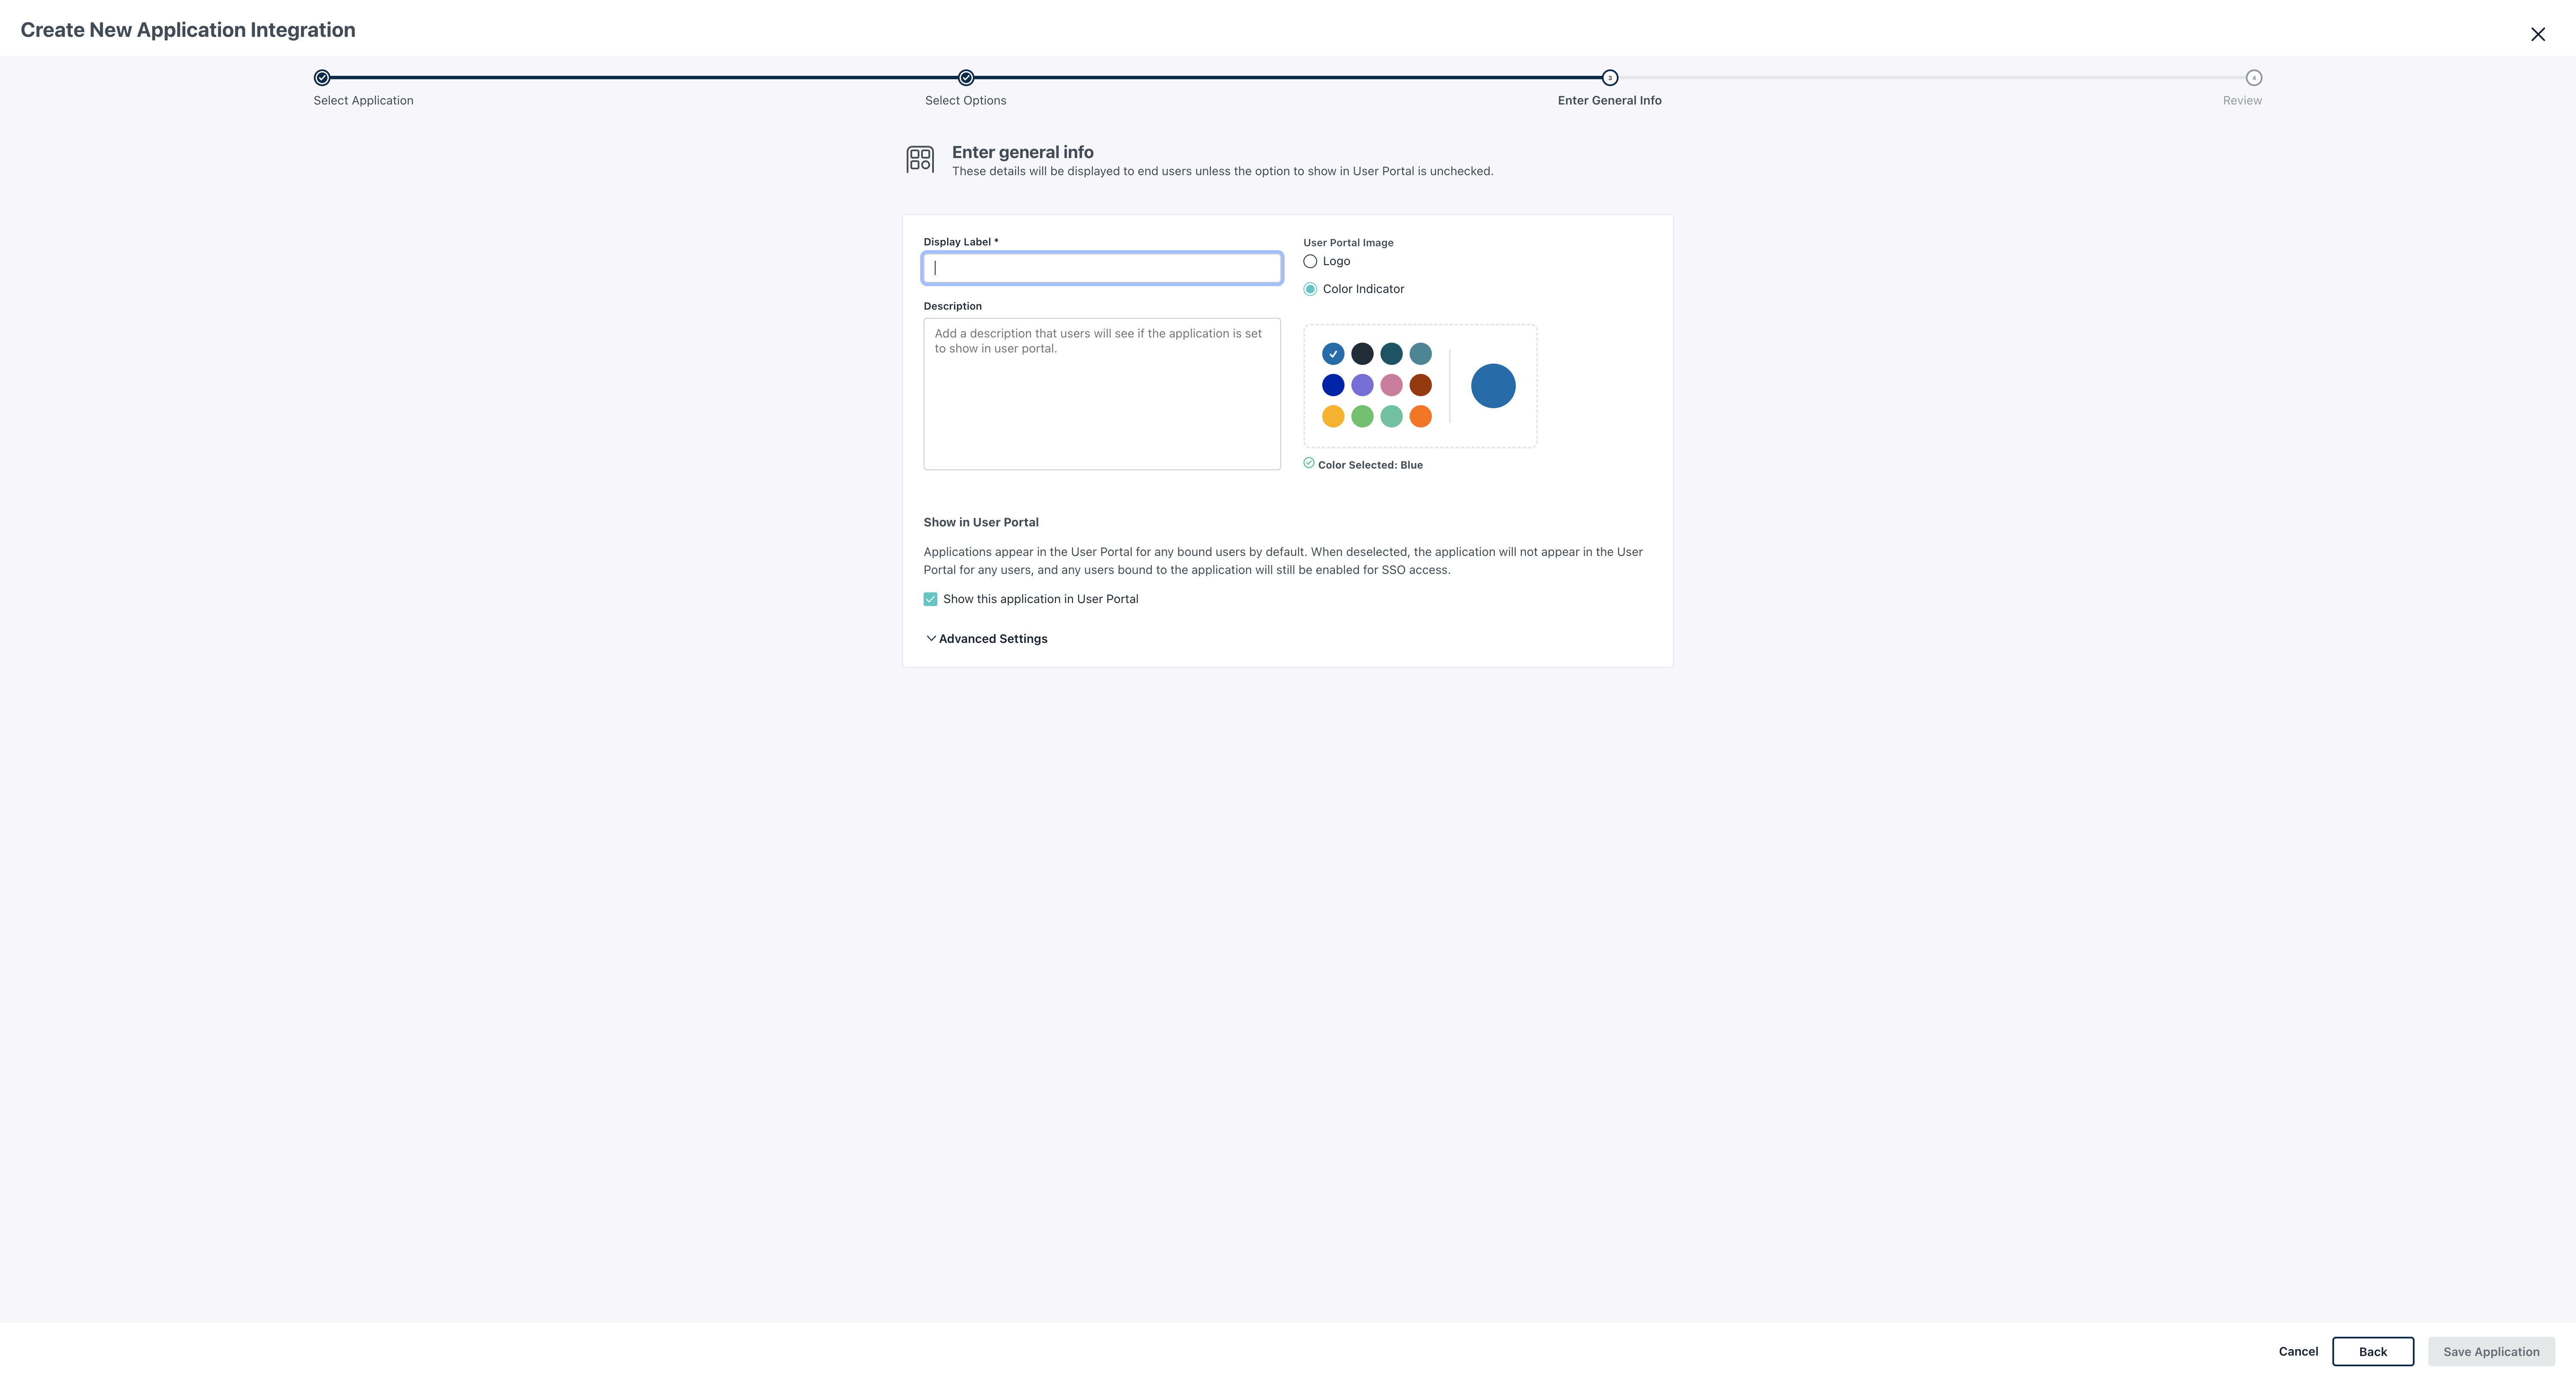Click the Select Options step circle

966,78
